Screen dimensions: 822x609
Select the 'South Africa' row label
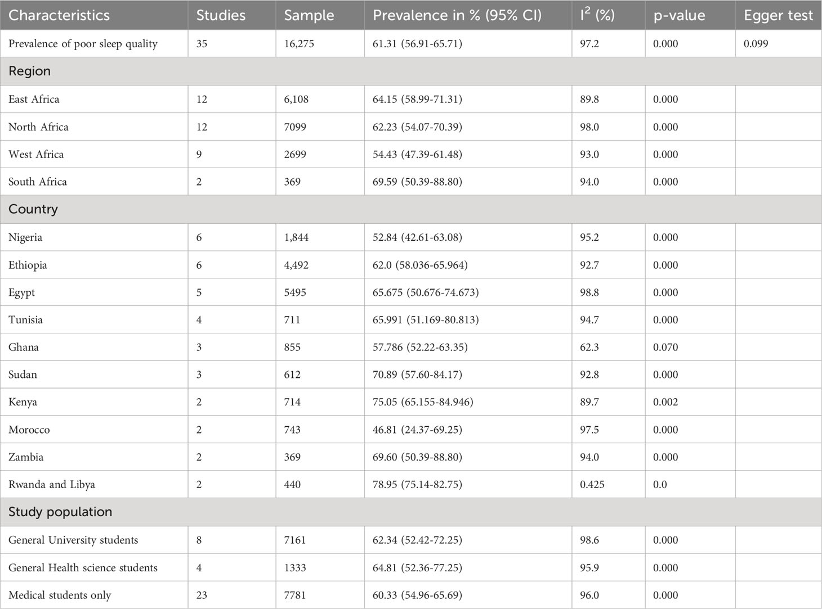pyautogui.click(x=38, y=182)
